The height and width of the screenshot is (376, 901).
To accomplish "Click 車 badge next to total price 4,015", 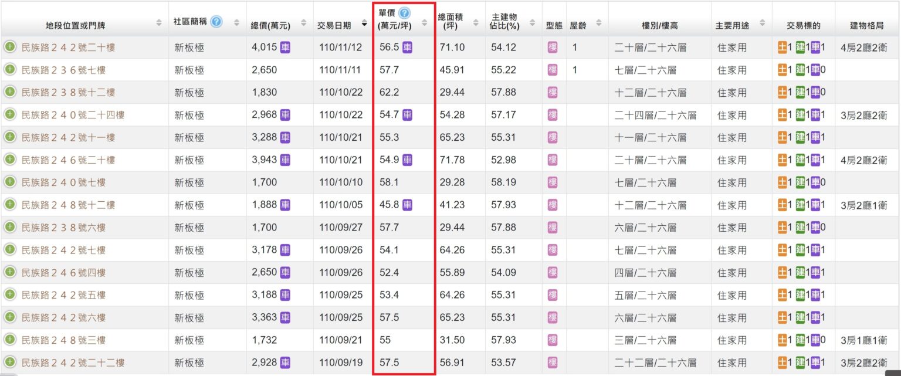I will click(x=285, y=48).
